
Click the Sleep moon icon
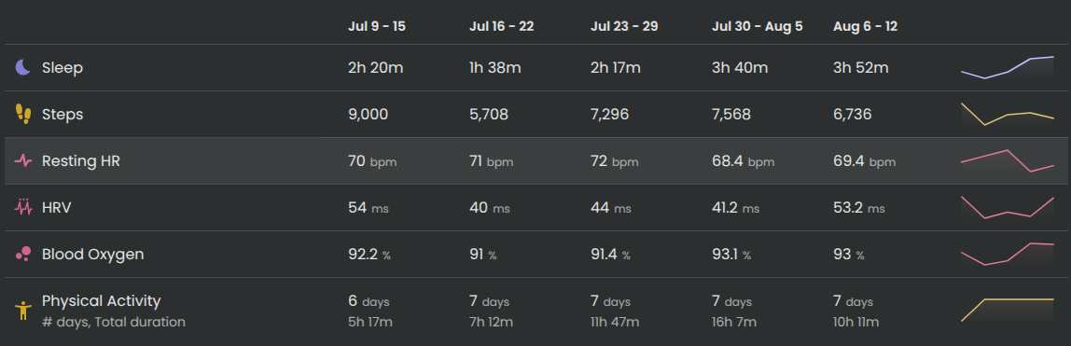23,67
